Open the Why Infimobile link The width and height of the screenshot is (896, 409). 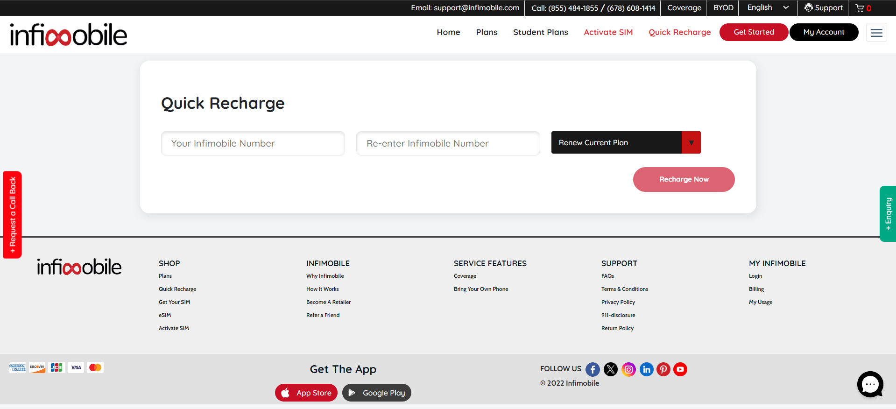(x=325, y=276)
